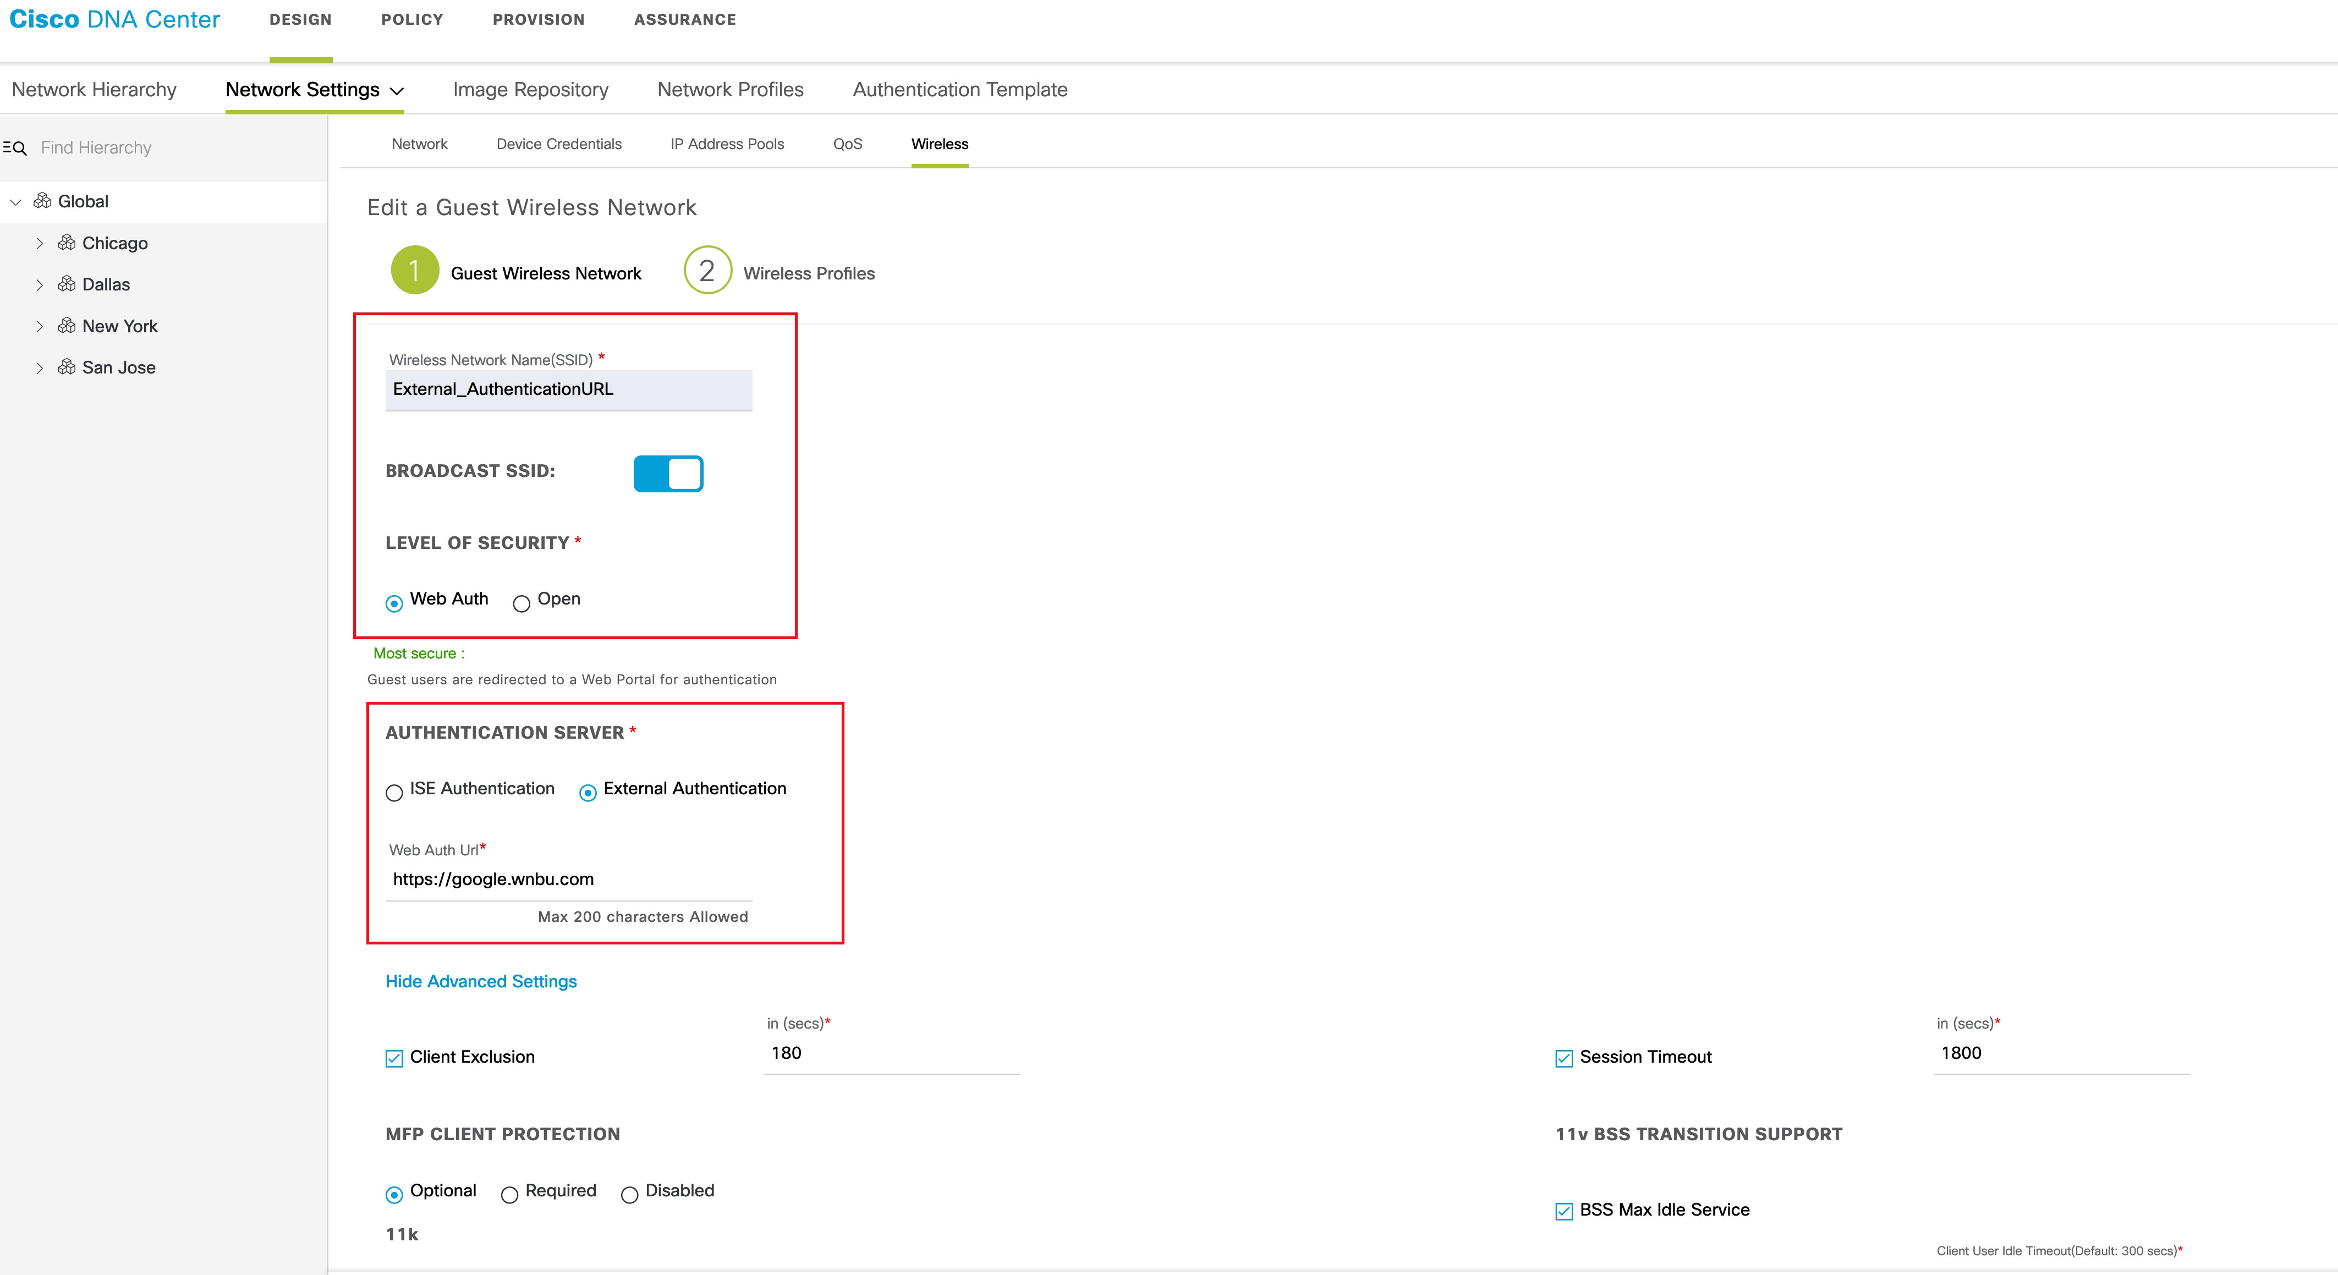Select step 1 Guest Wireless Network circle

point(415,271)
